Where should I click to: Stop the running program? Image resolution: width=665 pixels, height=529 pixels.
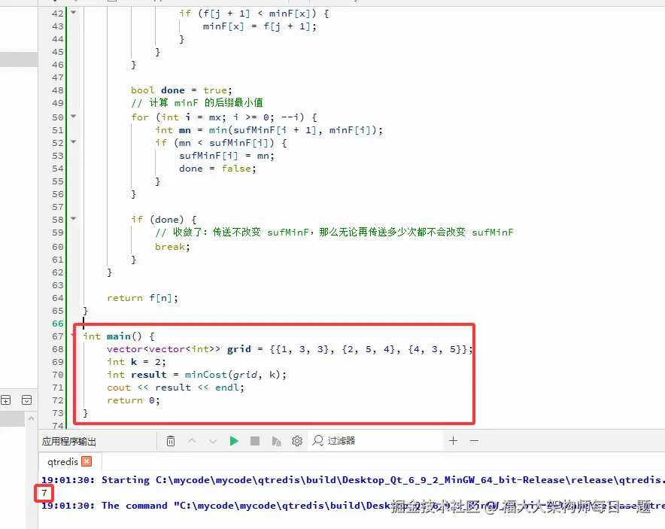[x=255, y=441]
